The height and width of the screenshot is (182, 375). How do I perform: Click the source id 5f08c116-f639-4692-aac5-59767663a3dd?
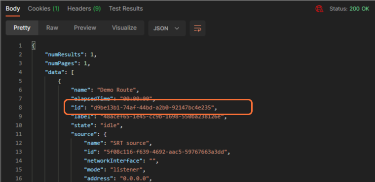tap(165, 152)
